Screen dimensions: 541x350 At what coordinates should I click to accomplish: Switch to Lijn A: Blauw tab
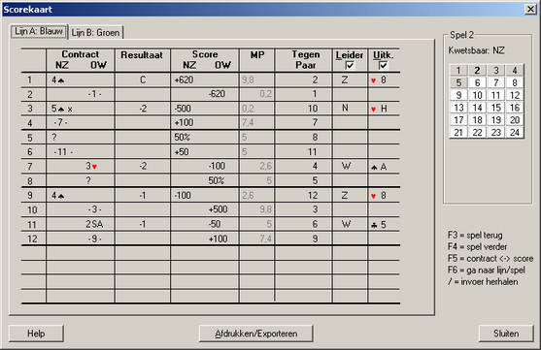(x=39, y=31)
